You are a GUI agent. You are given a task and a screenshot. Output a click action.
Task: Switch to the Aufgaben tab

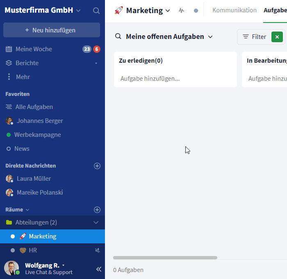(275, 10)
